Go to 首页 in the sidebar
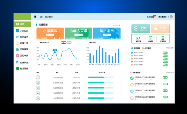This screenshot has width=187, height=114. click(x=22, y=24)
